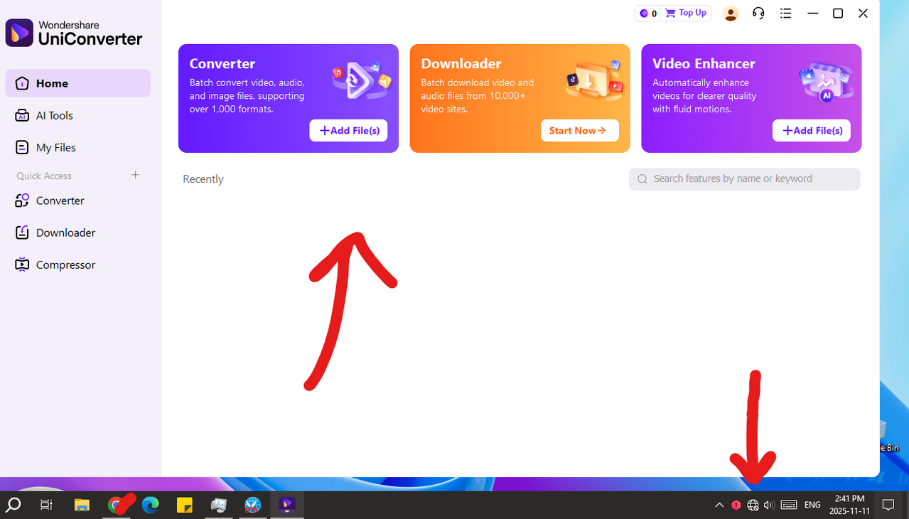Image resolution: width=909 pixels, height=519 pixels.
Task: Open the Home section in sidebar
Action: [78, 83]
